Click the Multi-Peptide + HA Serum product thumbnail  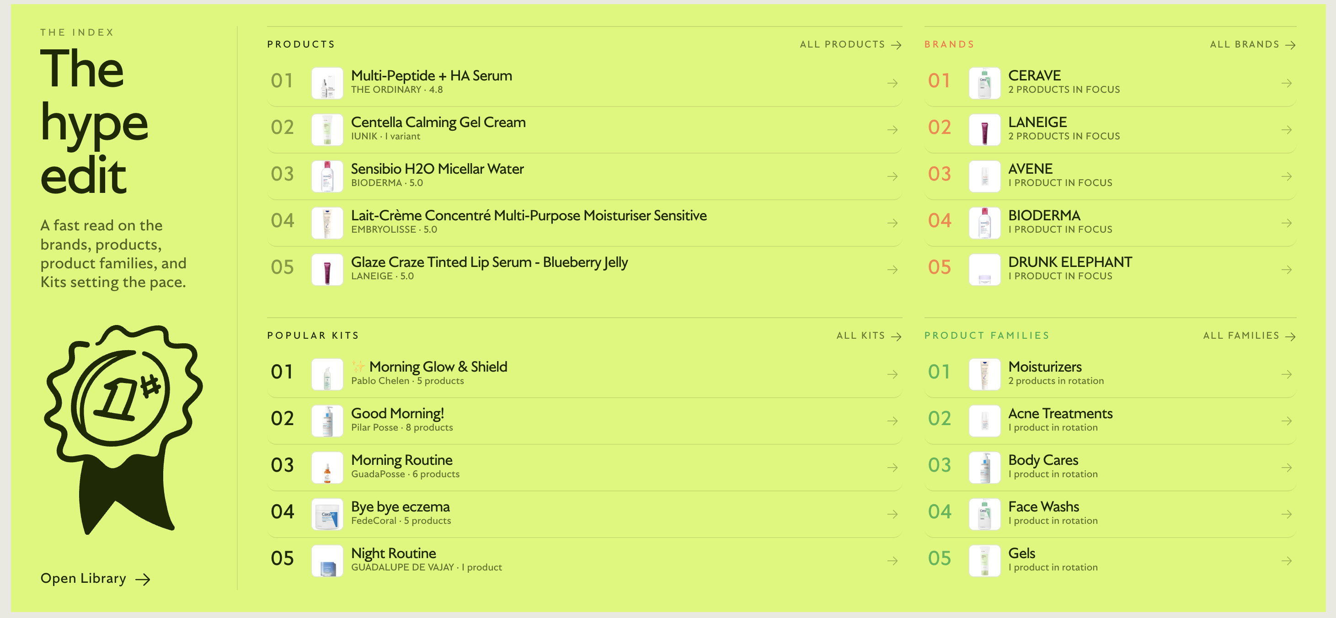click(x=327, y=83)
